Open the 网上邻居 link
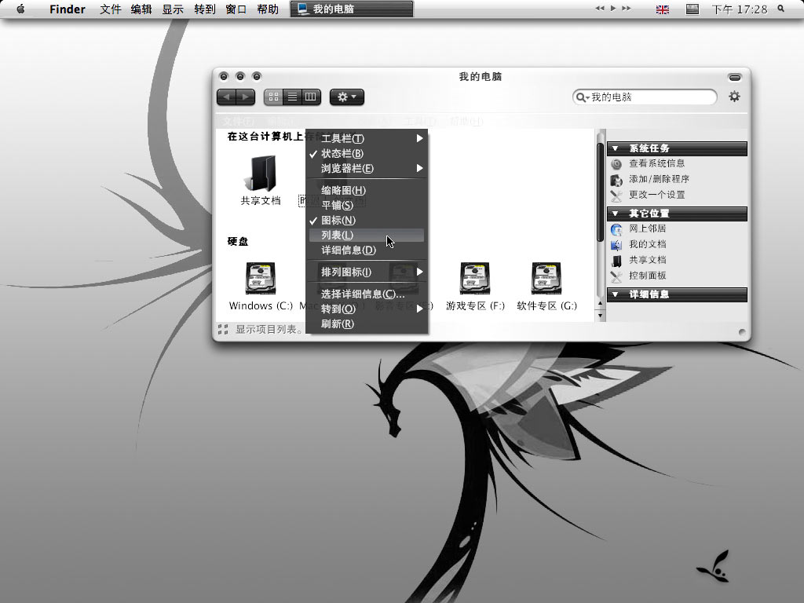The width and height of the screenshot is (804, 603). (648, 228)
